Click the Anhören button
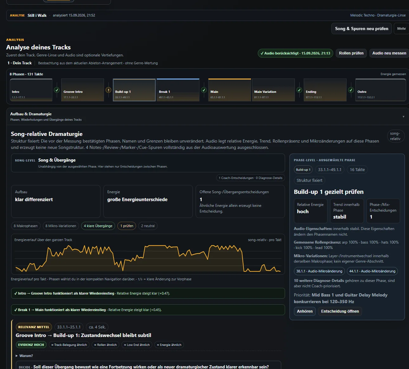Image resolution: width=409 pixels, height=369 pixels. 305,311
